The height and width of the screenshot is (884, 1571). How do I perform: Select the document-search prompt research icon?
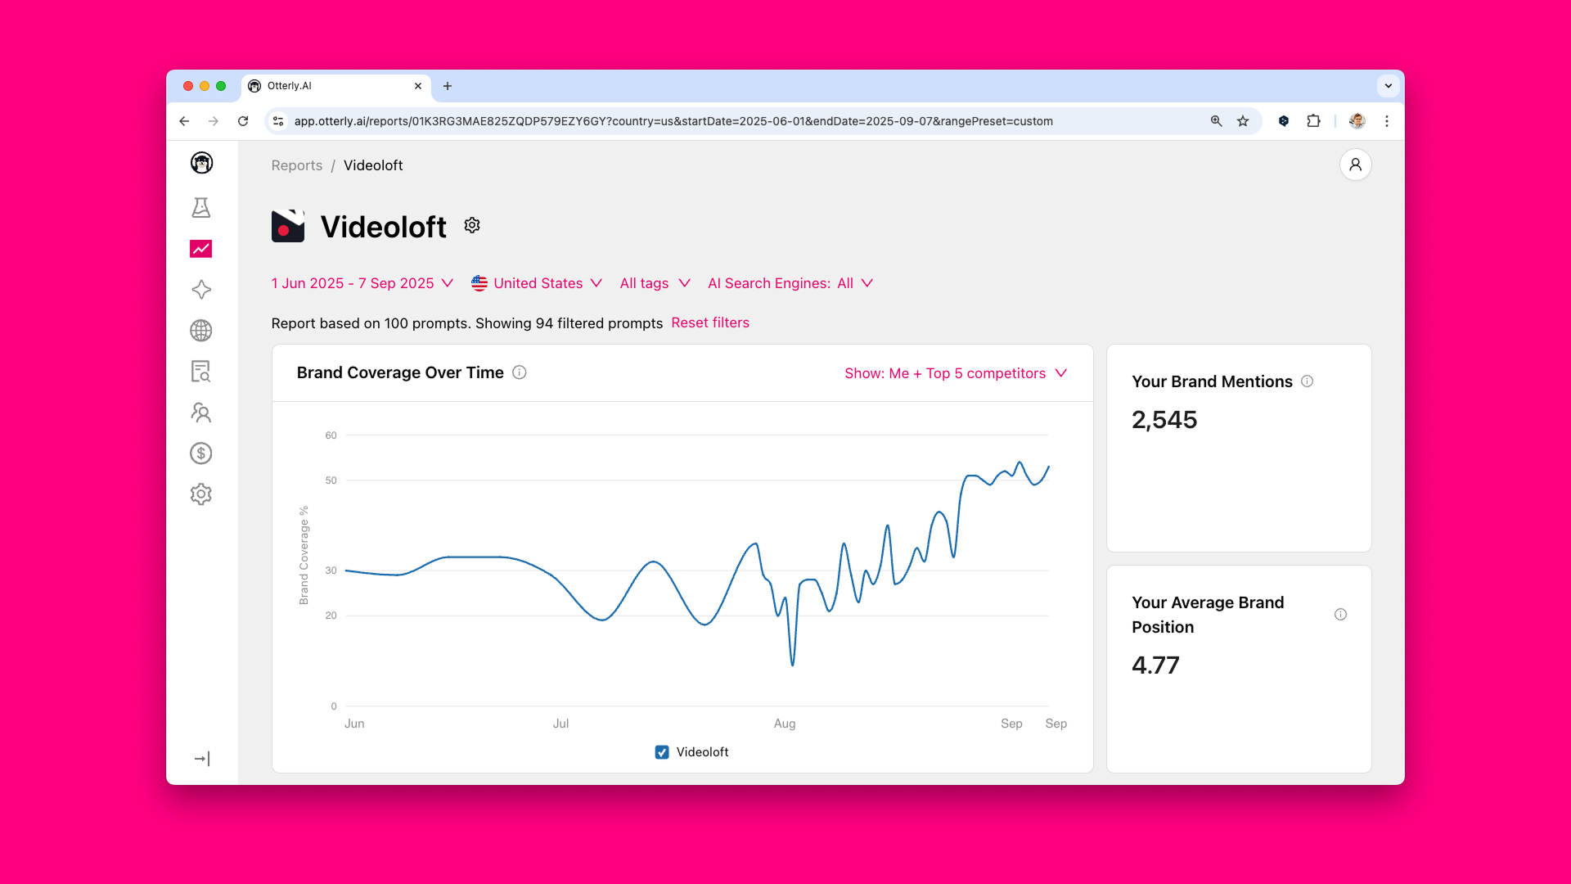pos(201,371)
